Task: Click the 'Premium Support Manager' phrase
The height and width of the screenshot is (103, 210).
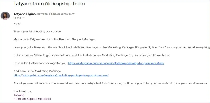Action: click(x=77, y=40)
